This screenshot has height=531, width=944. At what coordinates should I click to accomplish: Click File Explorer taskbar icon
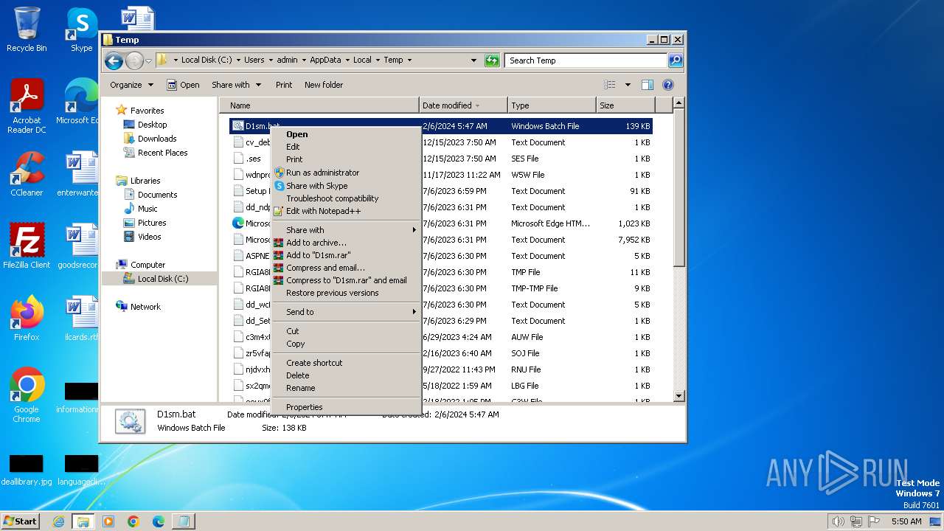click(x=83, y=521)
